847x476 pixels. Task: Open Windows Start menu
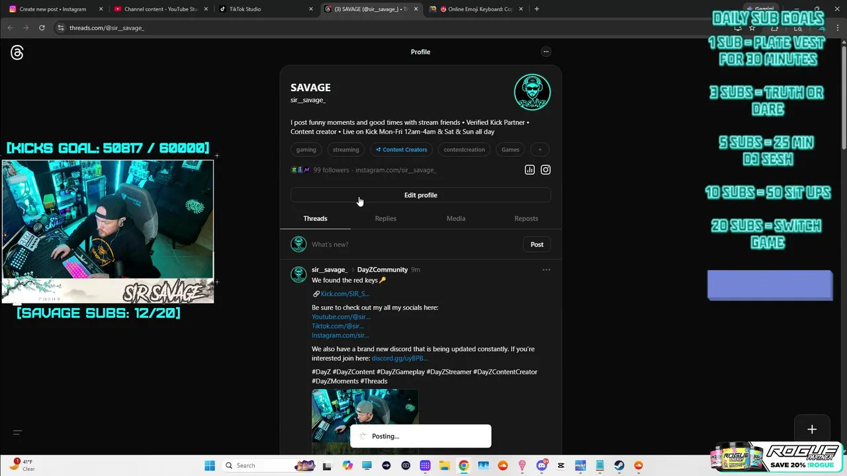click(210, 465)
